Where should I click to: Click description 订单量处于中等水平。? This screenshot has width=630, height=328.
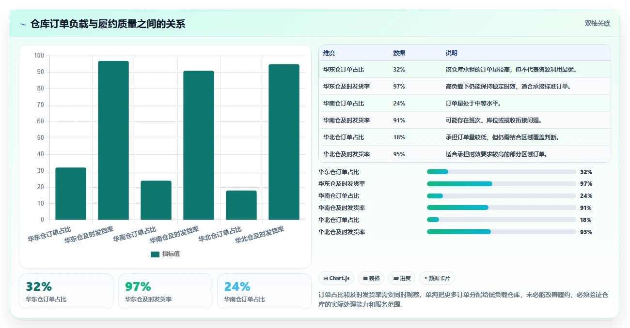pos(474,104)
